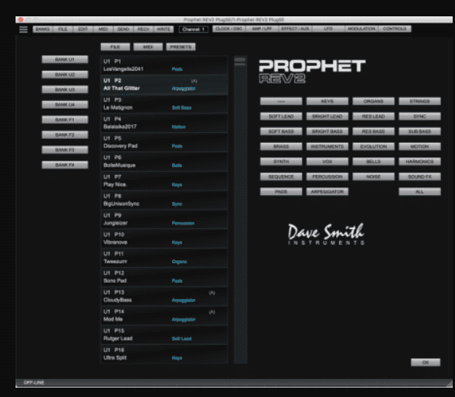The height and width of the screenshot is (397, 455).
Task: Select BANK F2
Action: pyautogui.click(x=65, y=134)
